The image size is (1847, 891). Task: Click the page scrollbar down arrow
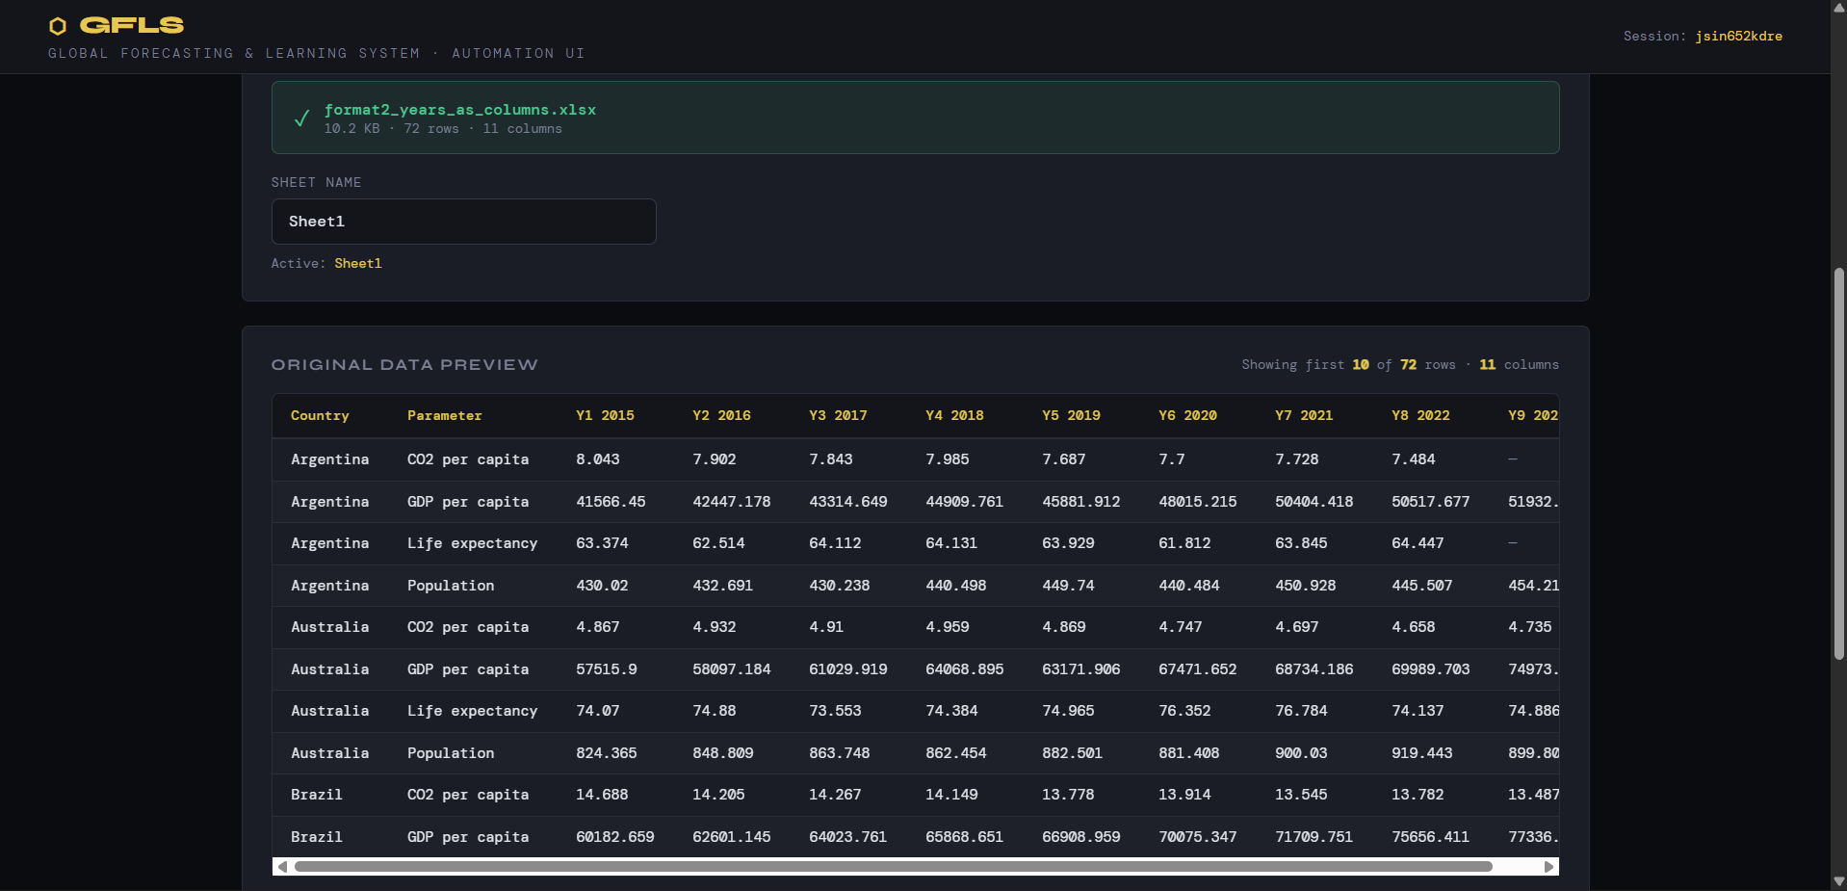[1838, 883]
